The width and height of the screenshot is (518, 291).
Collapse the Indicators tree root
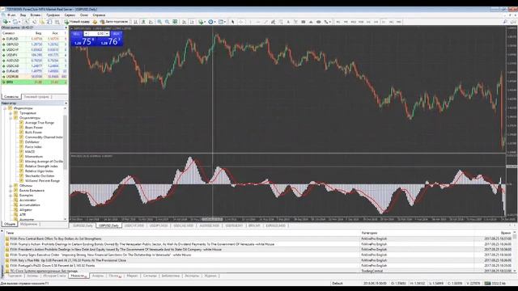5,108
